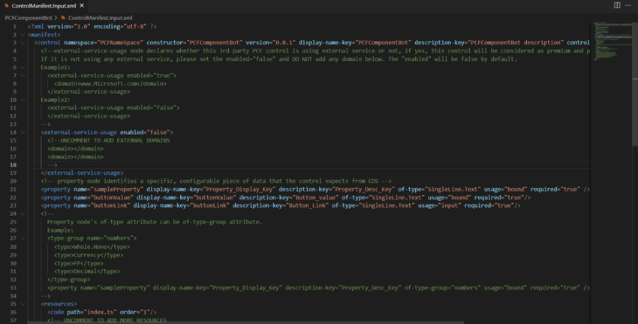Viewport: 638px width, 324px height.
Task: Click "index.ts" code path value
Action: [100, 312]
